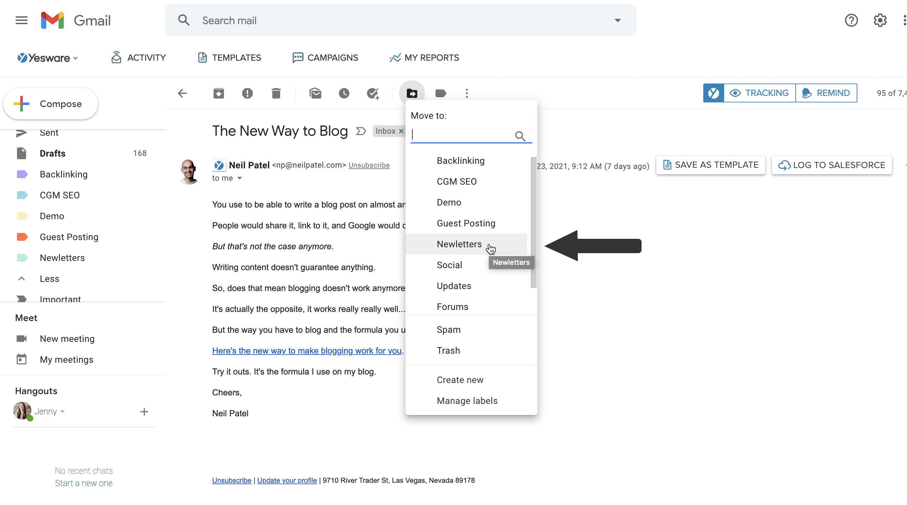Screen dimensions: 907x505
Task: Click the orange Guest Posting label swatch
Action: (x=22, y=237)
